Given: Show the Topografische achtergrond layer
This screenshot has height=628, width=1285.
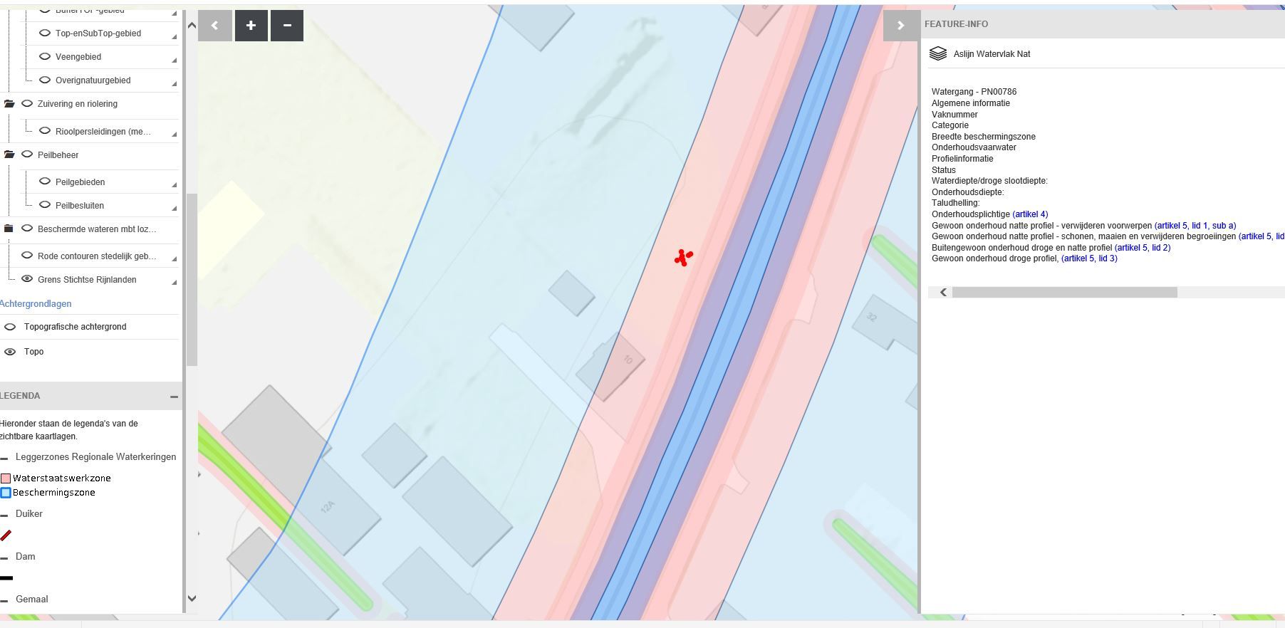Looking at the screenshot, I should (10, 327).
